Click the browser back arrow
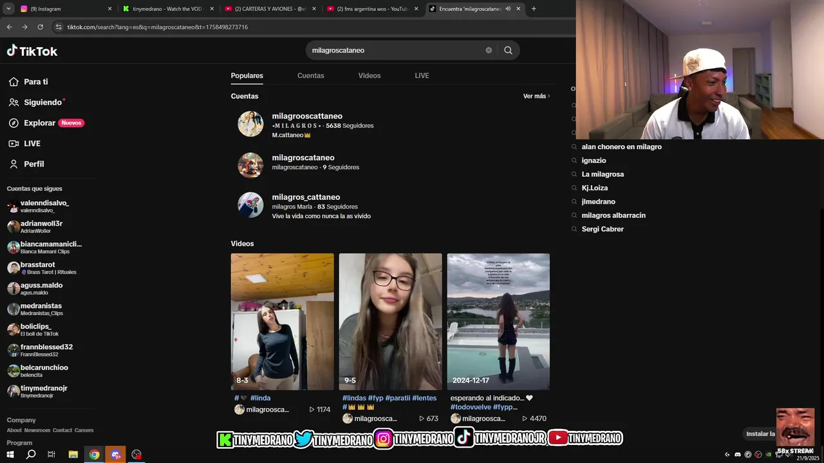Image resolution: width=824 pixels, height=463 pixels. click(9, 27)
